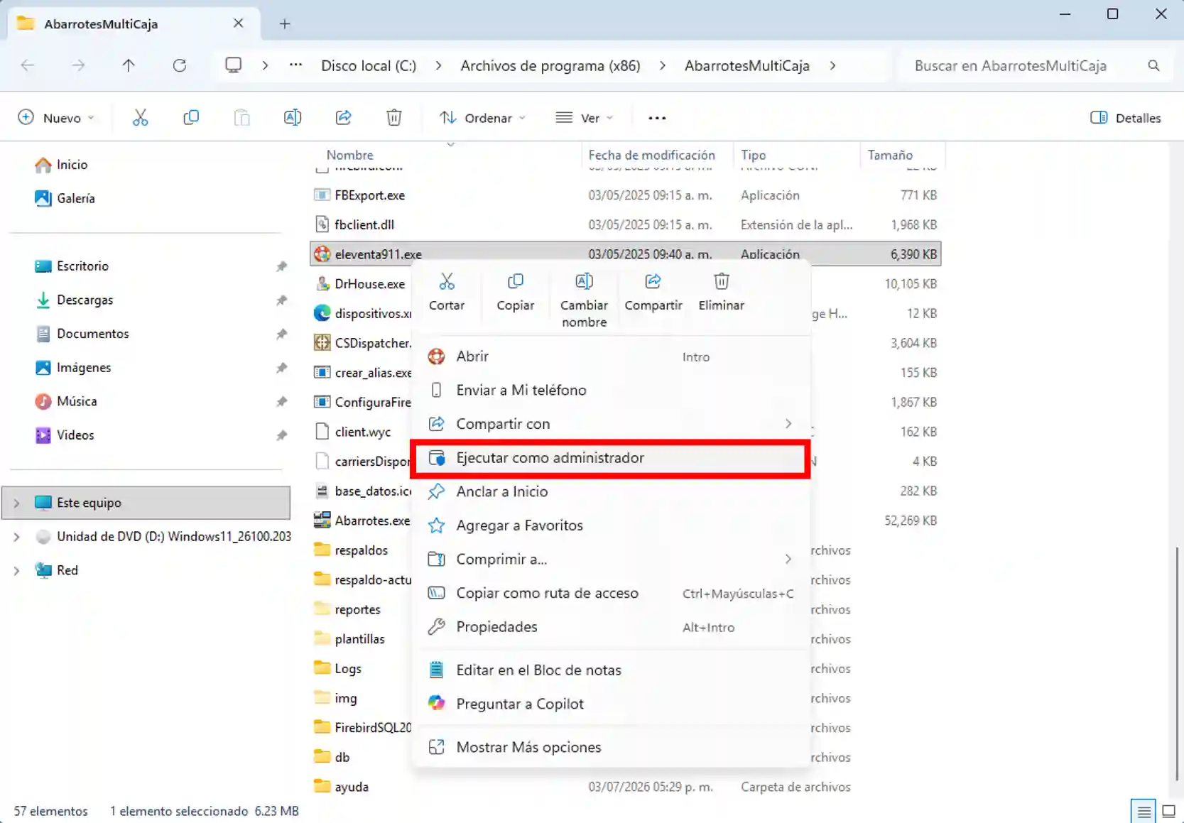Sort by the Nombre column header
This screenshot has width=1184, height=823.
click(x=349, y=155)
